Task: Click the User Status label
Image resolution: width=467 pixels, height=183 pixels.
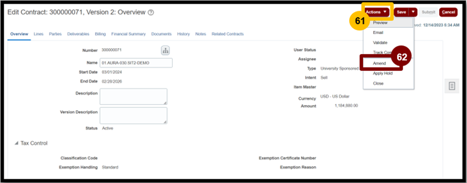Action: 305,50
